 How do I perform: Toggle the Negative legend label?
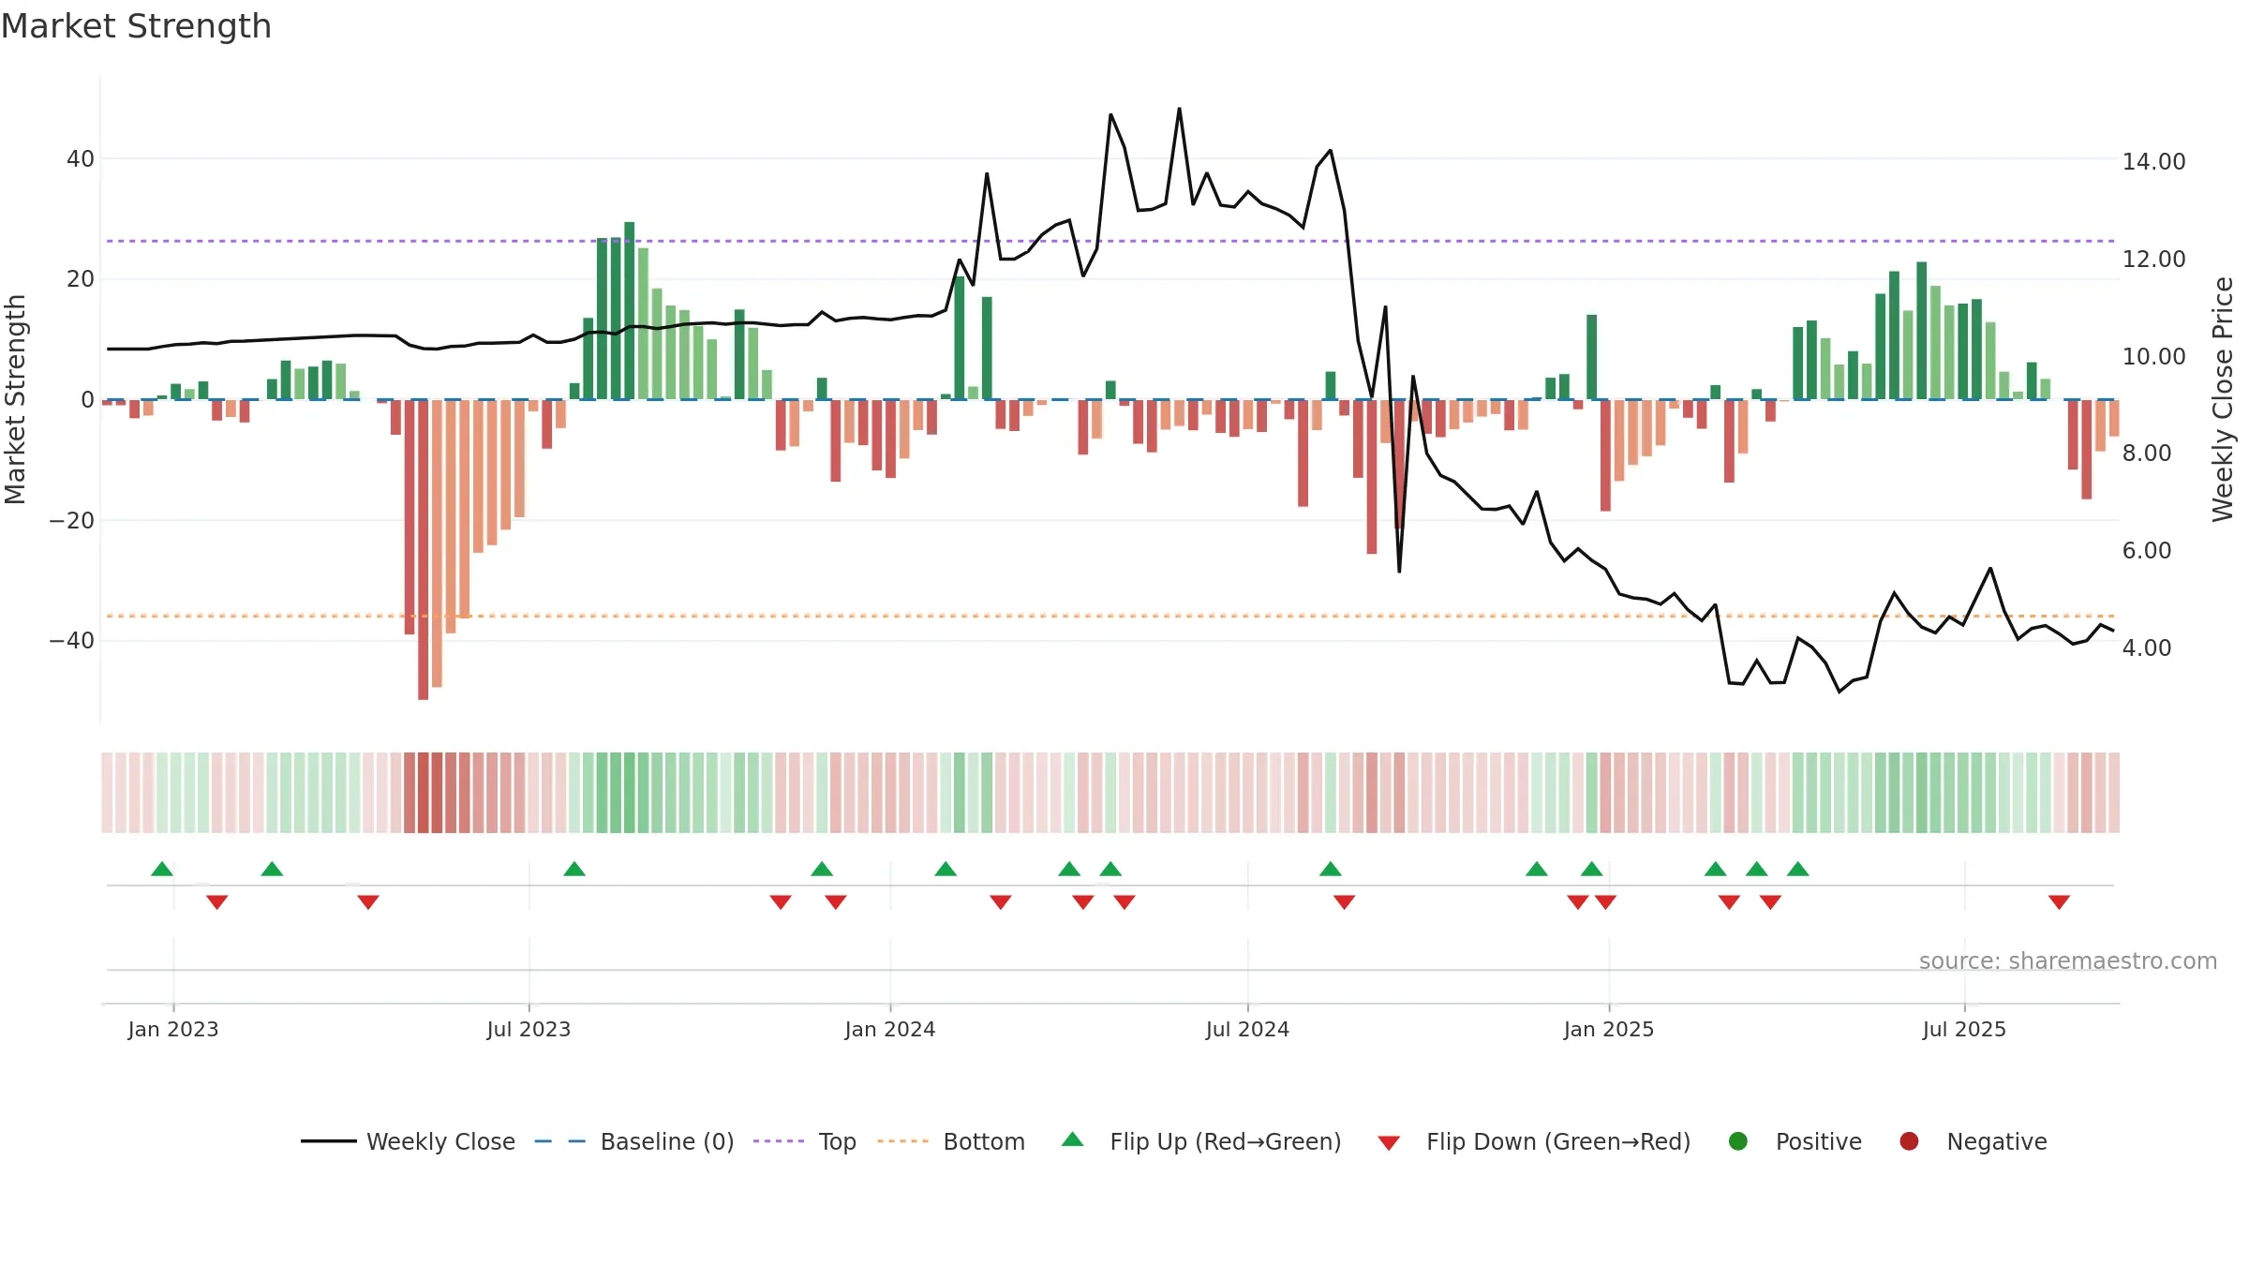point(1997,1142)
